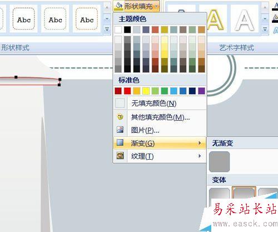Expand the WordArt styles gallery More button

(265, 29)
